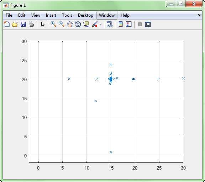
Task: Click the Brush data tool icon
Action: point(95,24)
